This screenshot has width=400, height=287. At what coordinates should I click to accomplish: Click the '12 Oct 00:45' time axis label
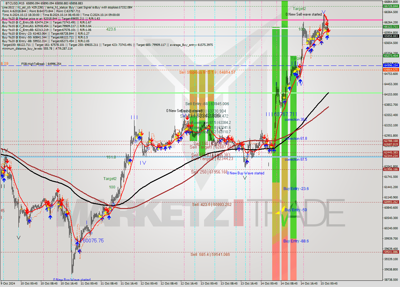148,284
